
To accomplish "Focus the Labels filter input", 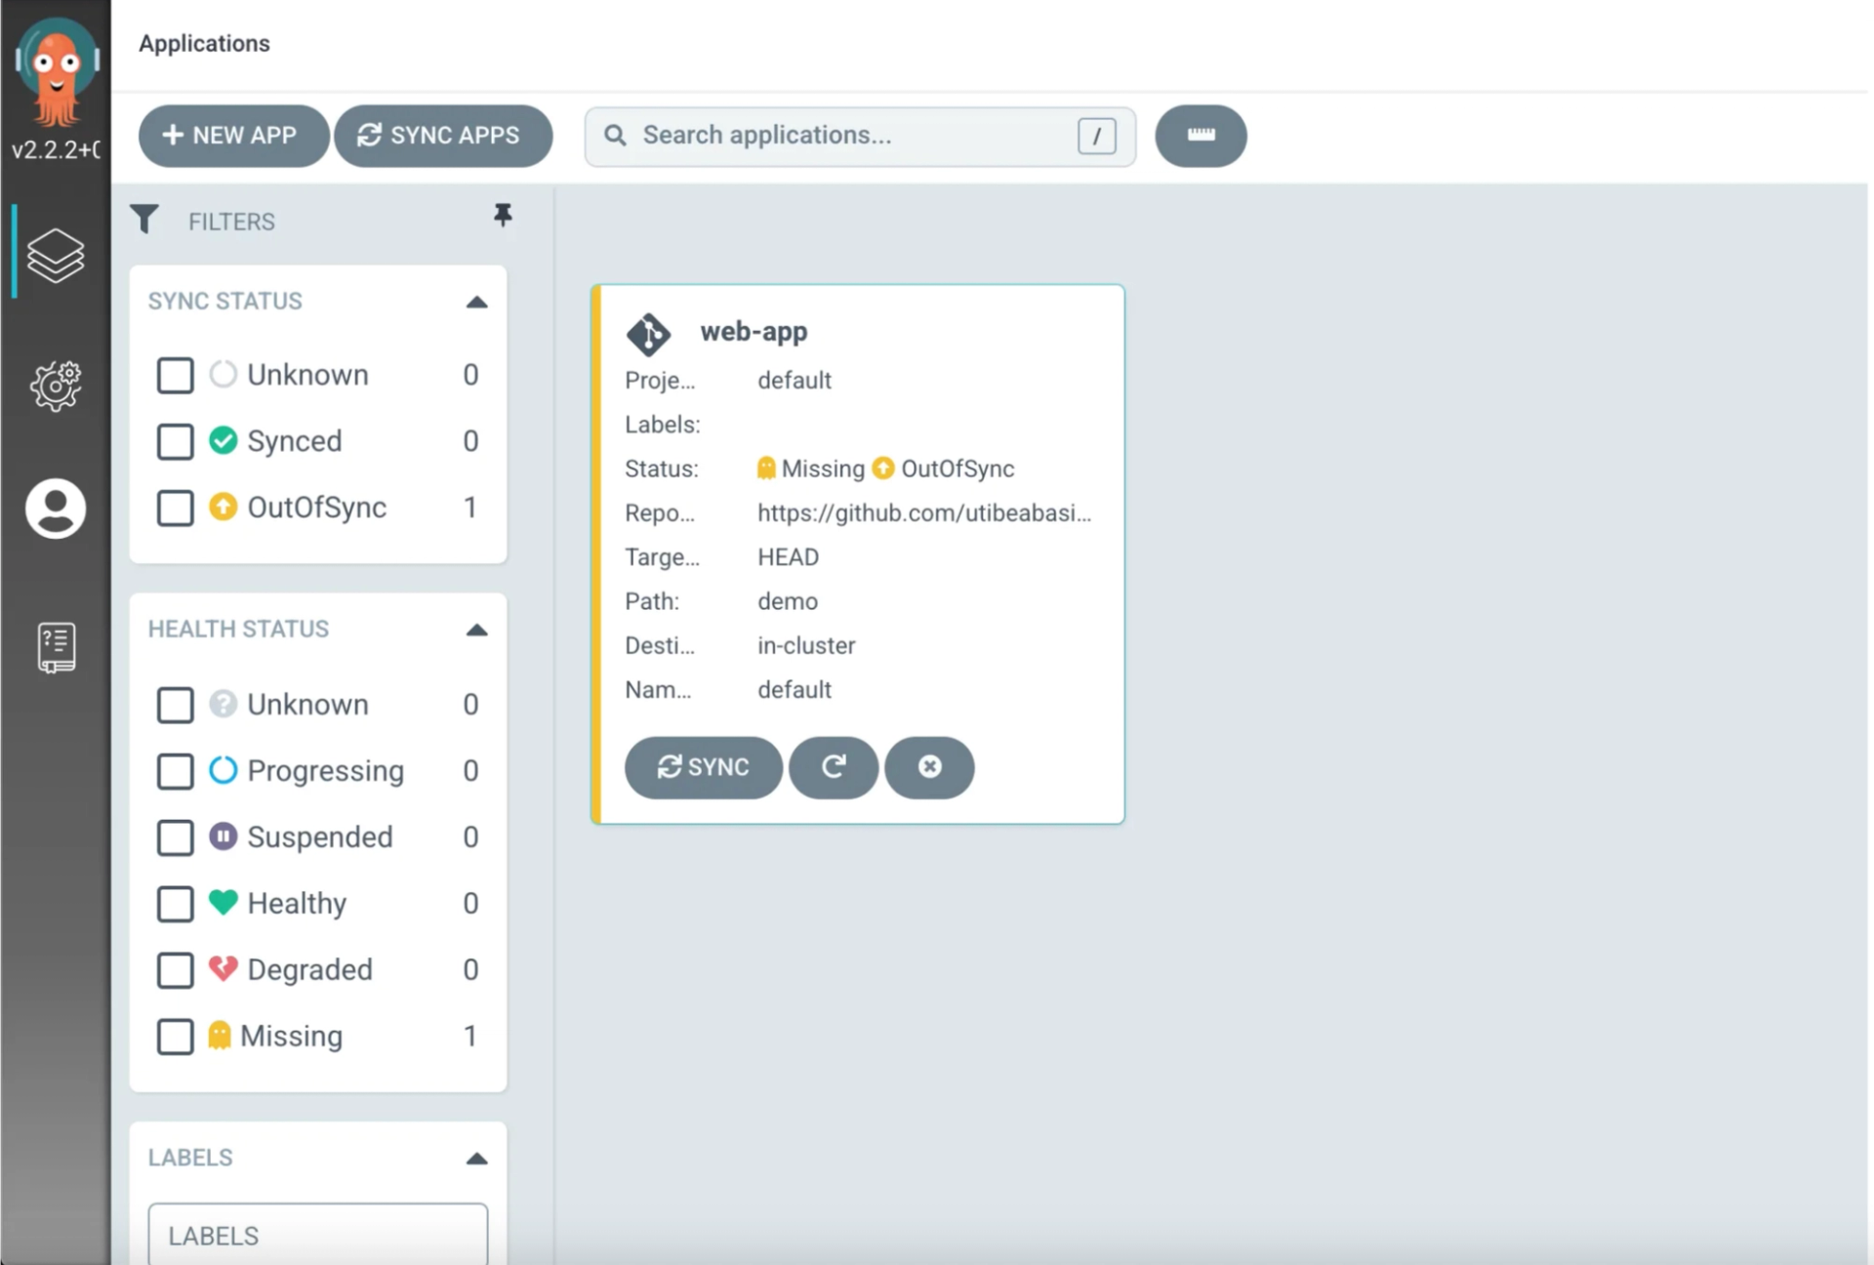I will pyautogui.click(x=318, y=1235).
